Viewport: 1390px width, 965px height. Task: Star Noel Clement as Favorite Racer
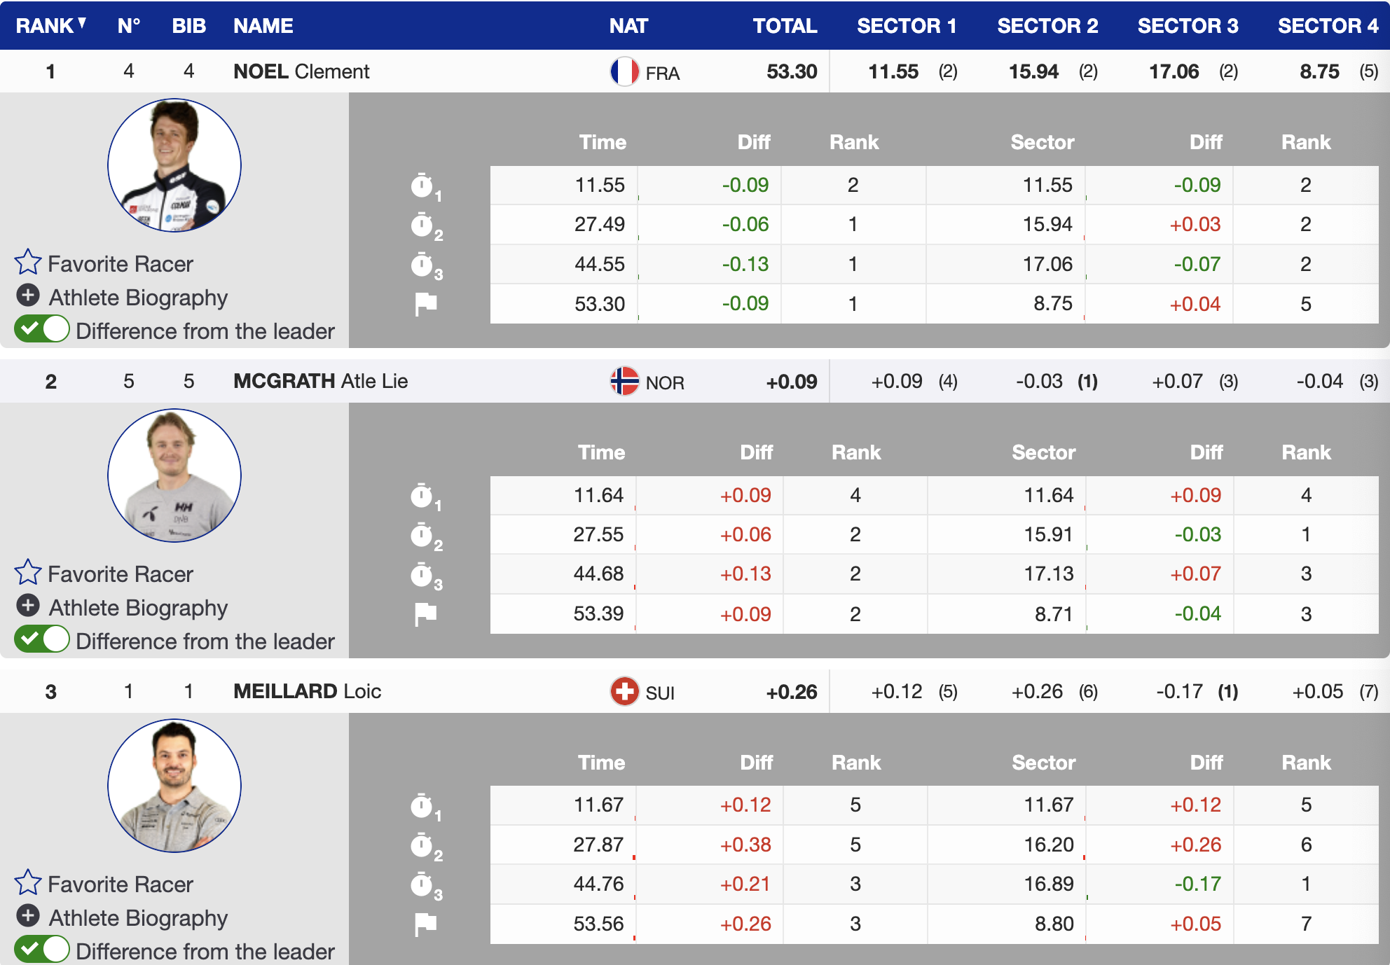point(28,263)
